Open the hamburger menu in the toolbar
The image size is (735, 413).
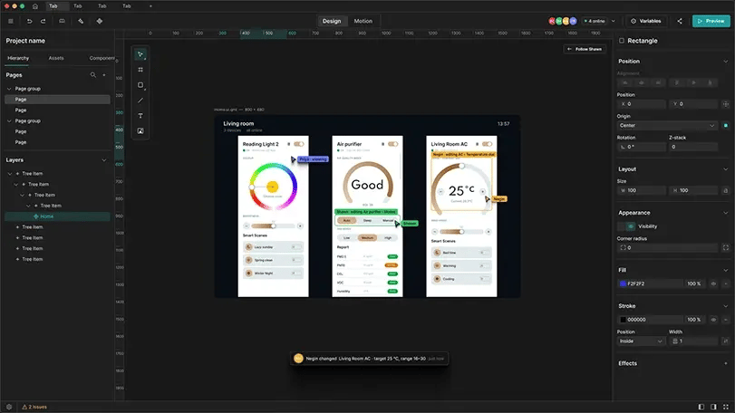click(10, 21)
